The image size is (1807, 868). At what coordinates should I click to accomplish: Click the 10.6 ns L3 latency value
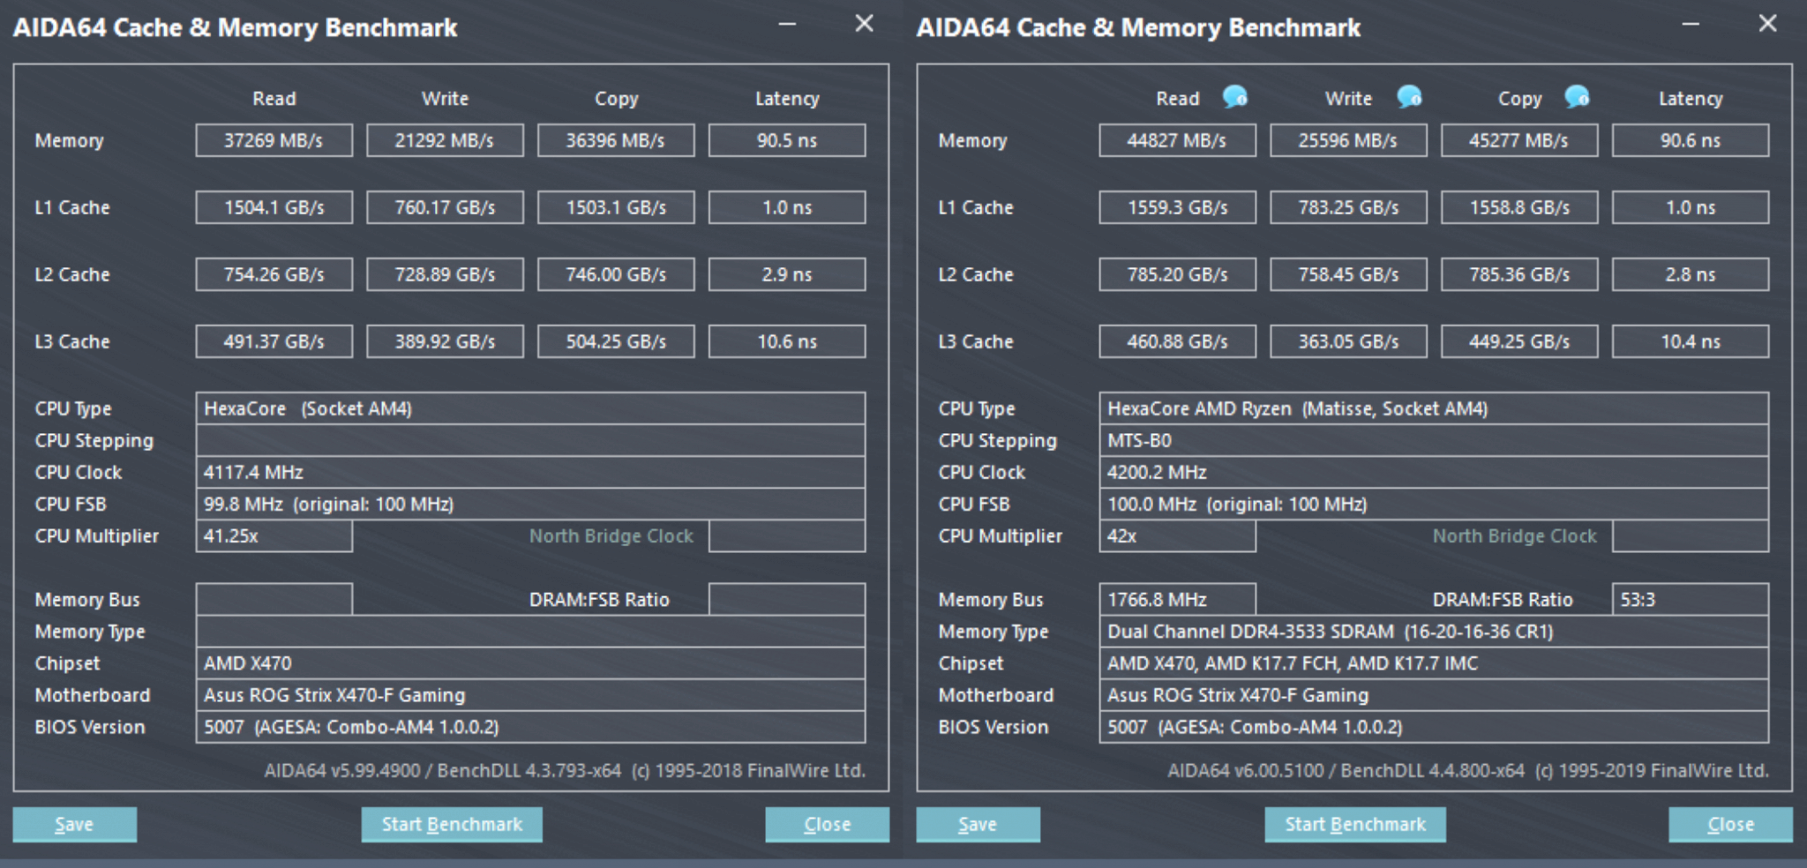787,341
